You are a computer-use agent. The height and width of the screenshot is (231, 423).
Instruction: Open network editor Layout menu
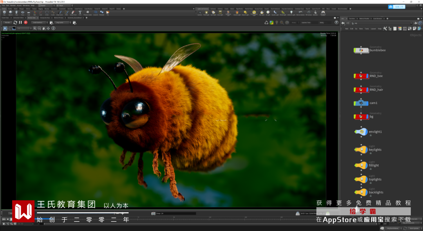click(x=373, y=29)
